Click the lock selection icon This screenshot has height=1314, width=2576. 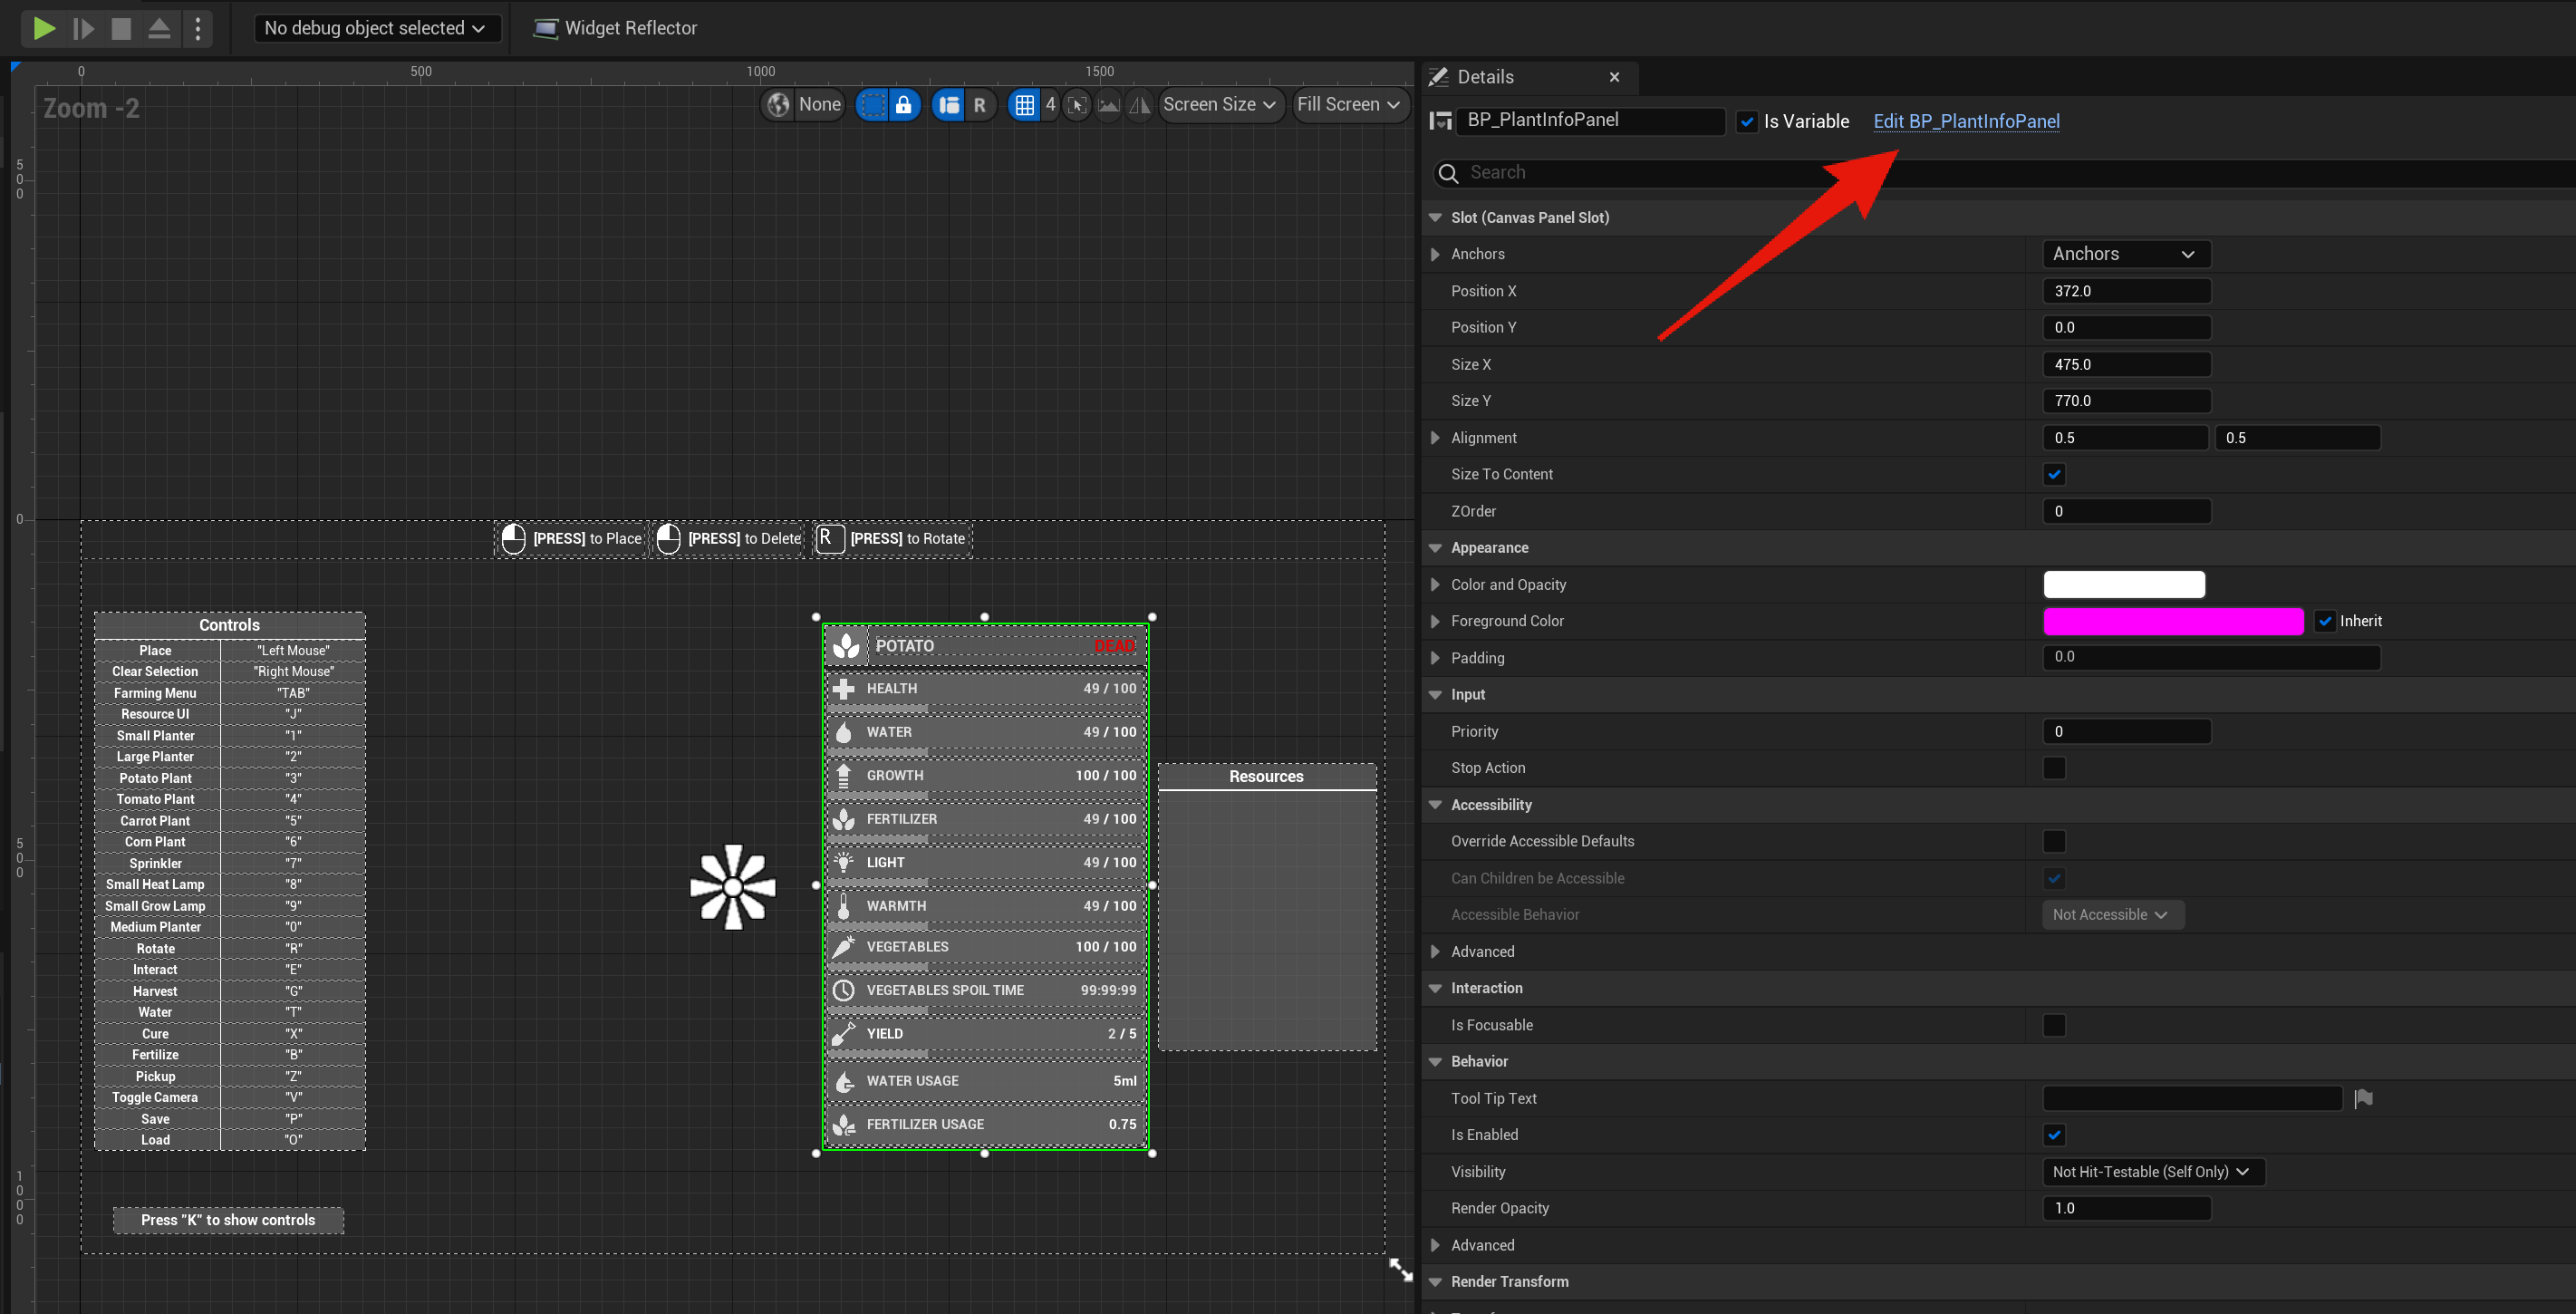tap(904, 104)
